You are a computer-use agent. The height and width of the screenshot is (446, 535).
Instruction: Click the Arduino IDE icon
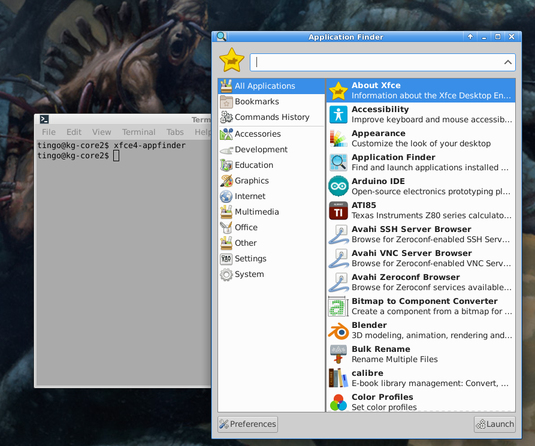[338, 186]
